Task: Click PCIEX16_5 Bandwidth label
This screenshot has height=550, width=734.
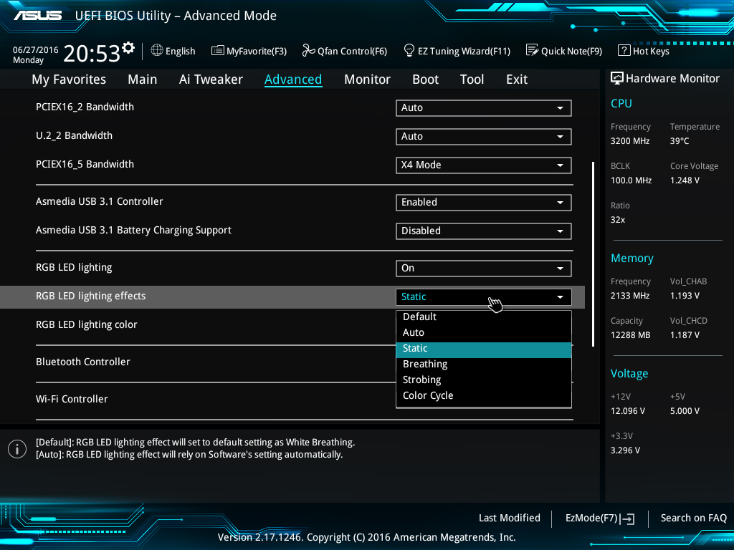Action: (x=85, y=164)
